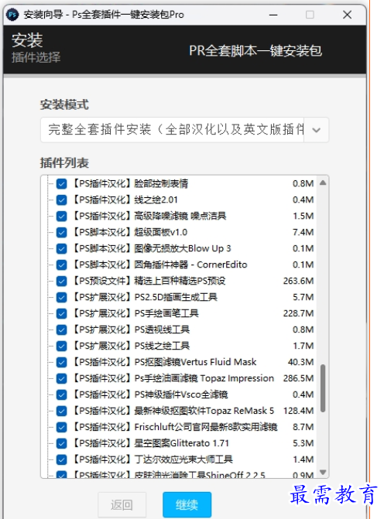Click the 返回 button
384x519 pixels.
[x=122, y=505]
